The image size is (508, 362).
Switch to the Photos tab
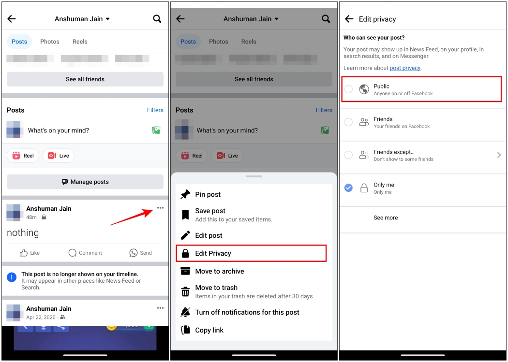49,42
